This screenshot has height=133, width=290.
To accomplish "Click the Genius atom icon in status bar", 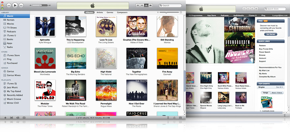I will coord(174,117).
